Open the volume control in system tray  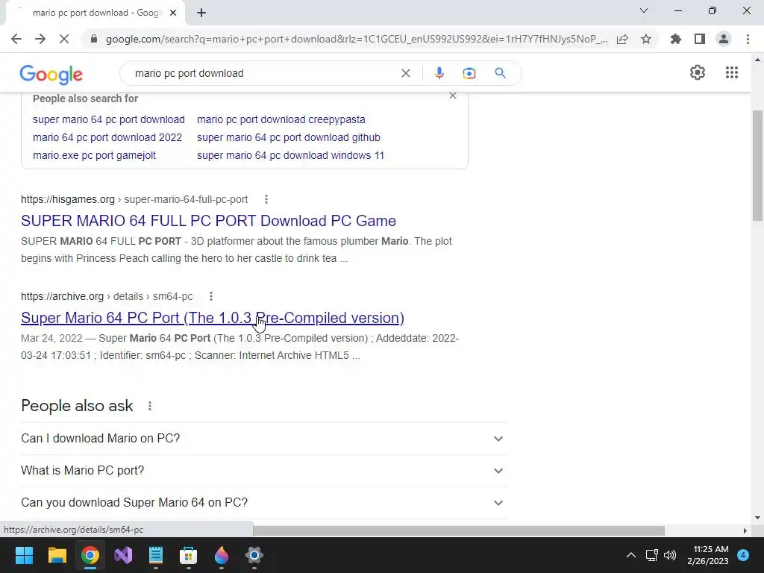[671, 555]
